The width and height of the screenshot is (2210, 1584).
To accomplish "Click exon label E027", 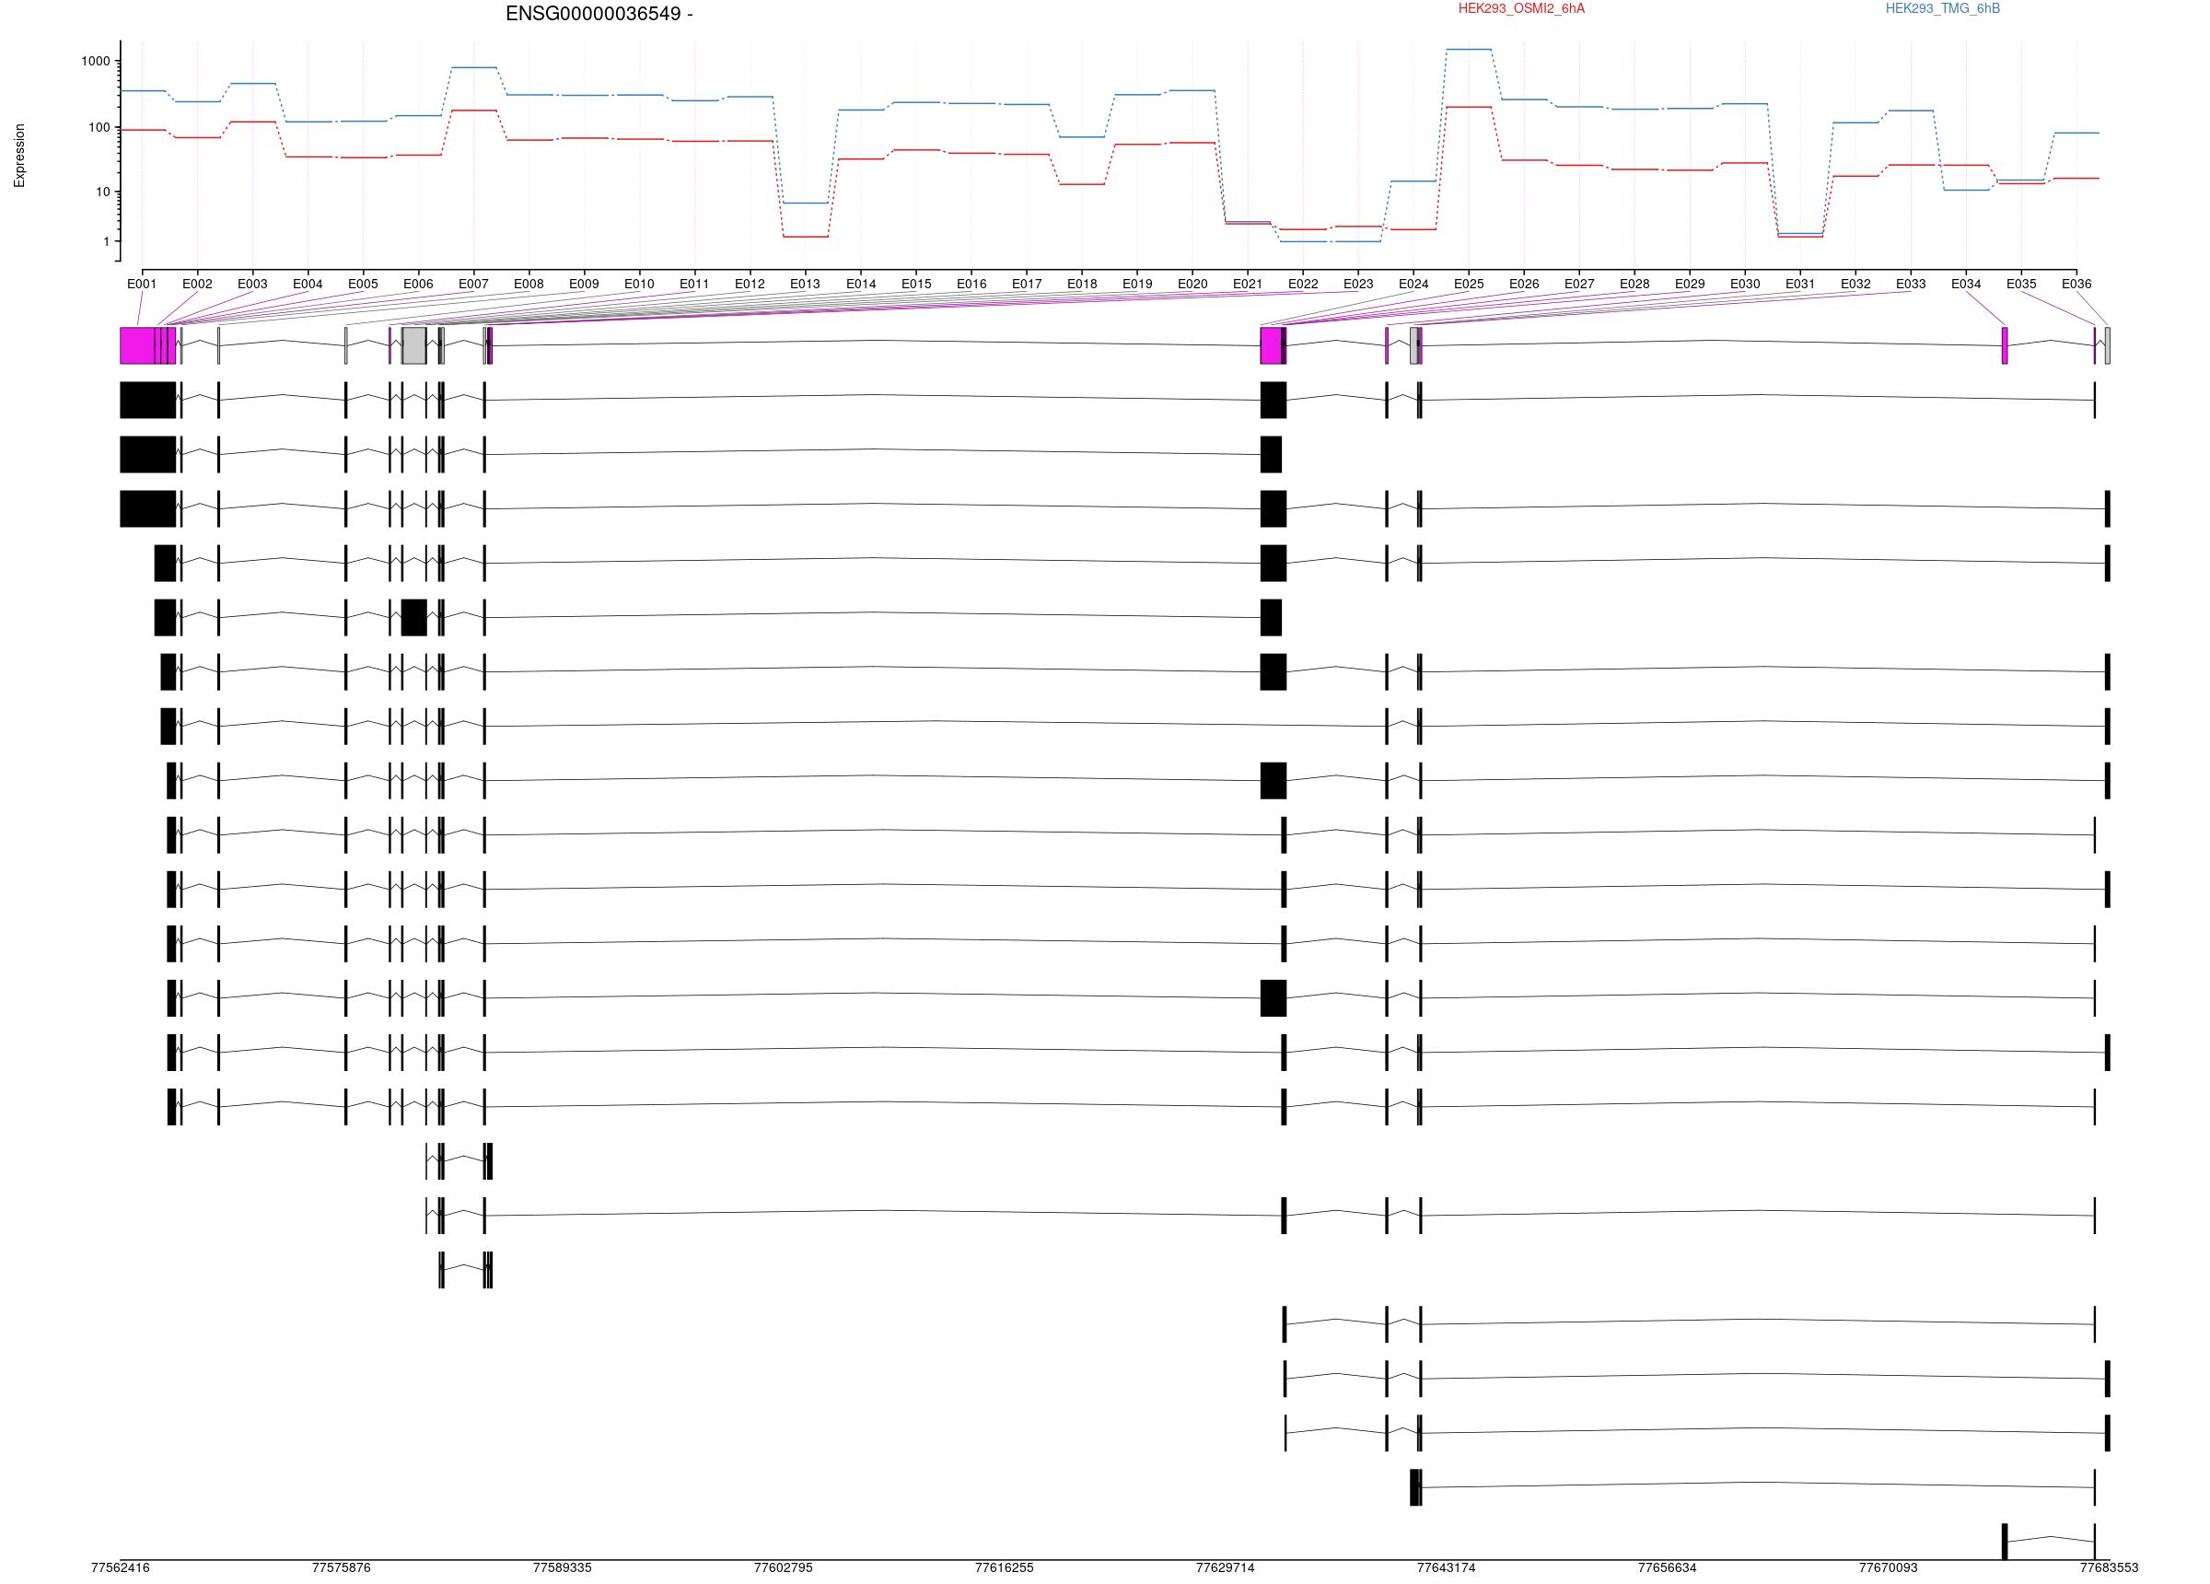I will point(1579,285).
